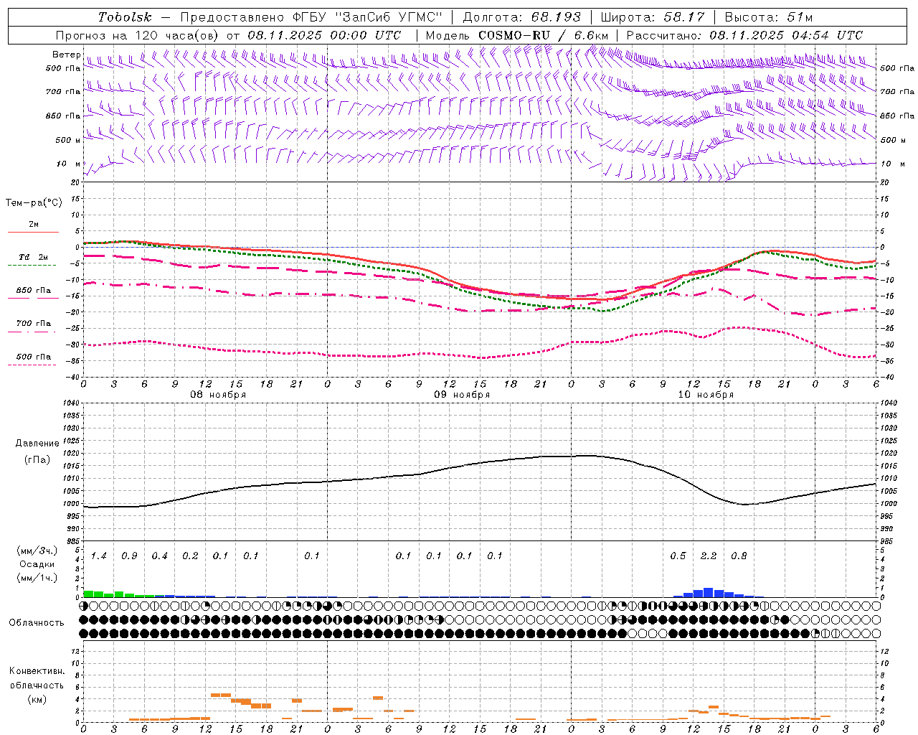Image resolution: width=918 pixels, height=735 pixels.
Task: Click the (мм/3ч.) precipitation unit label
Action: coord(37,551)
